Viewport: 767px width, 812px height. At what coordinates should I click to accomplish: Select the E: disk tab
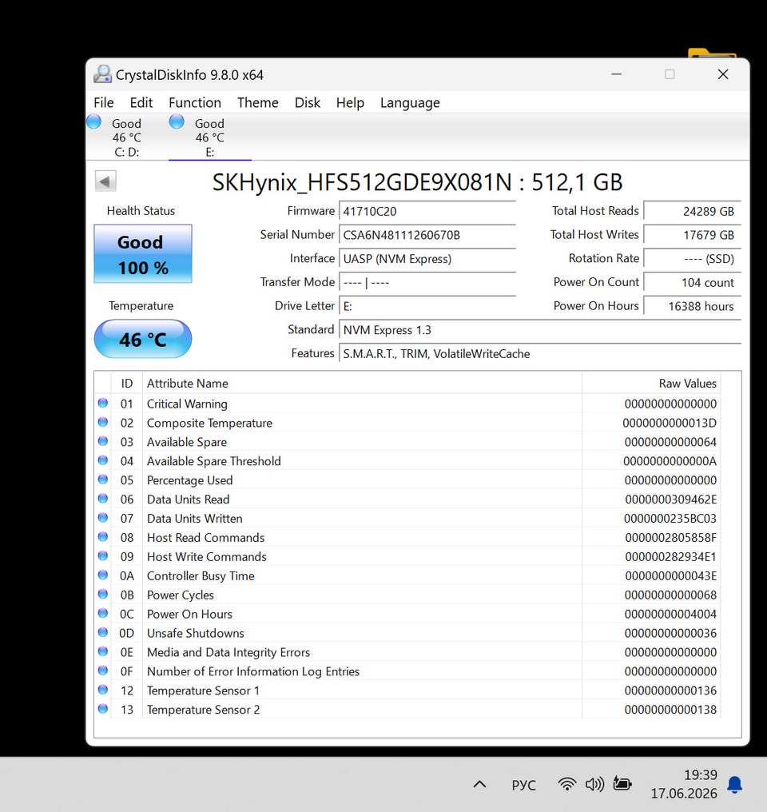[x=209, y=137]
